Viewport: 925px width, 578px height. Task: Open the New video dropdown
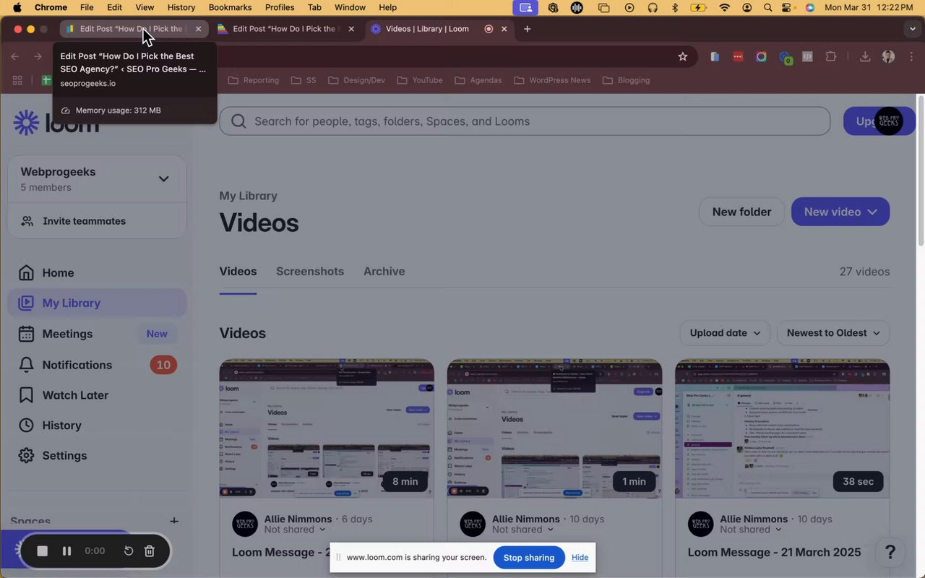[840, 212]
